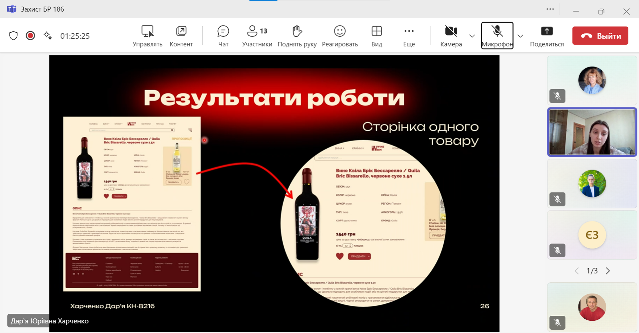This screenshot has width=639, height=333.
Task: Show the Участники participants list
Action: [257, 36]
